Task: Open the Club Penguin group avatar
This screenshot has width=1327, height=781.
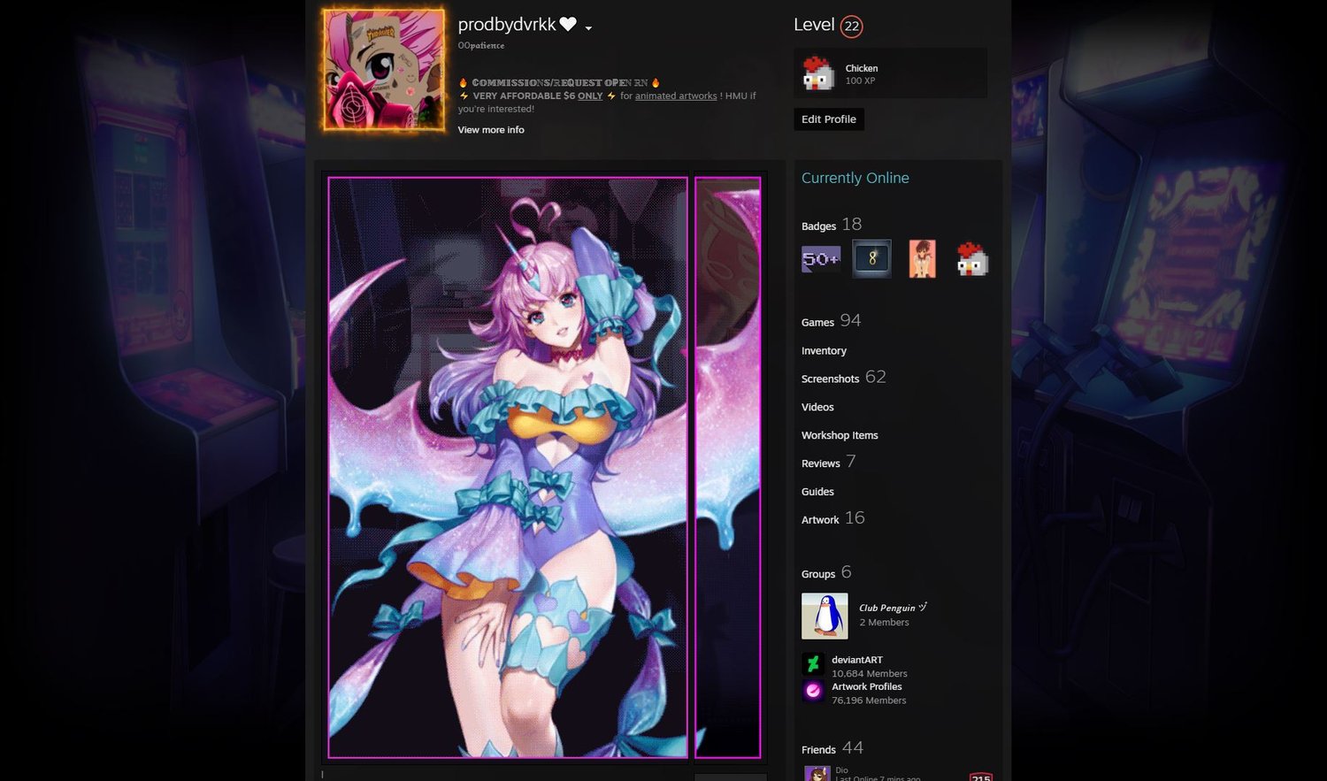Action: point(825,616)
